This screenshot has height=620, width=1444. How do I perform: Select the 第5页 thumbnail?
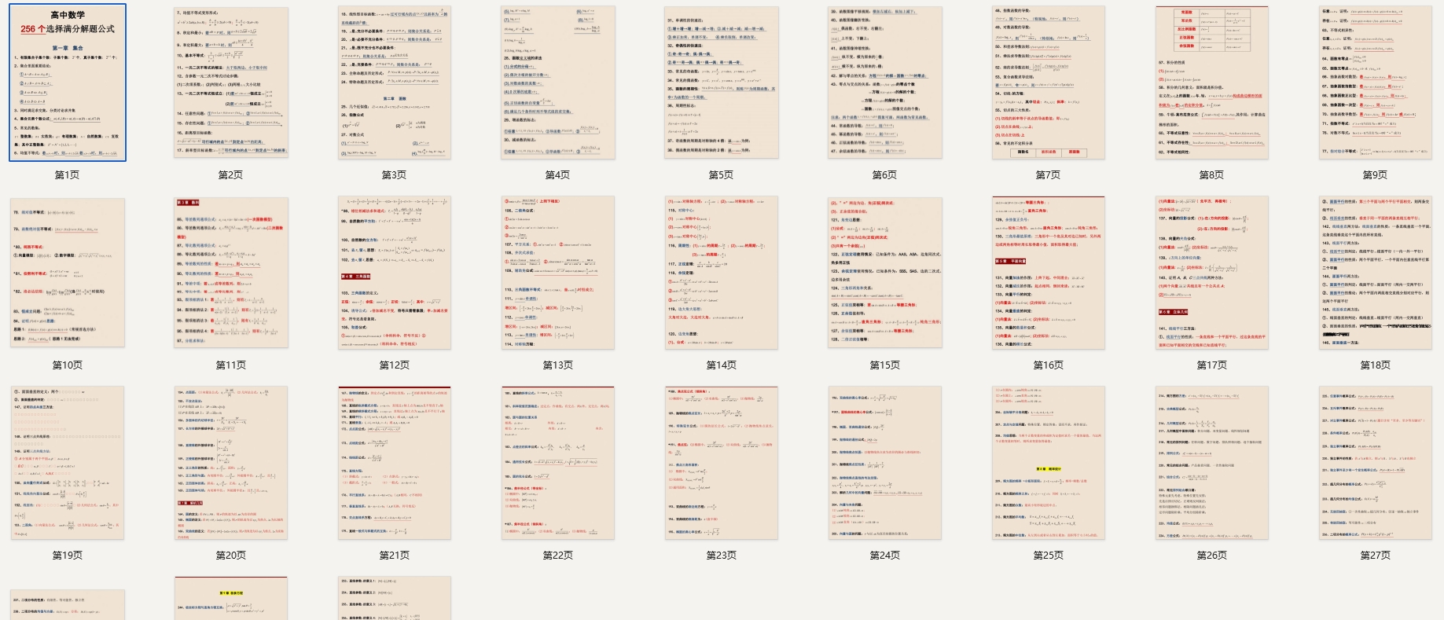point(722,83)
